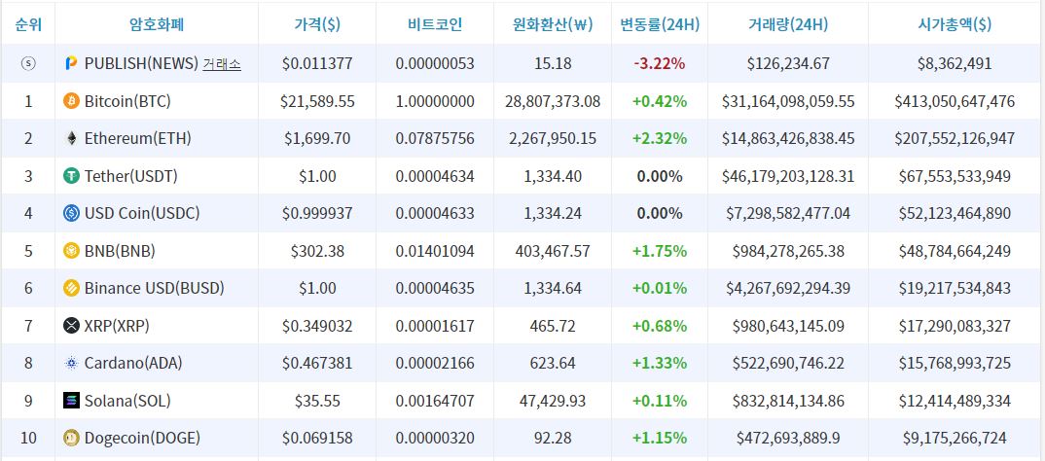Select Solana market cap $12,414,489,334
This screenshot has width=1045, height=461.
click(955, 401)
